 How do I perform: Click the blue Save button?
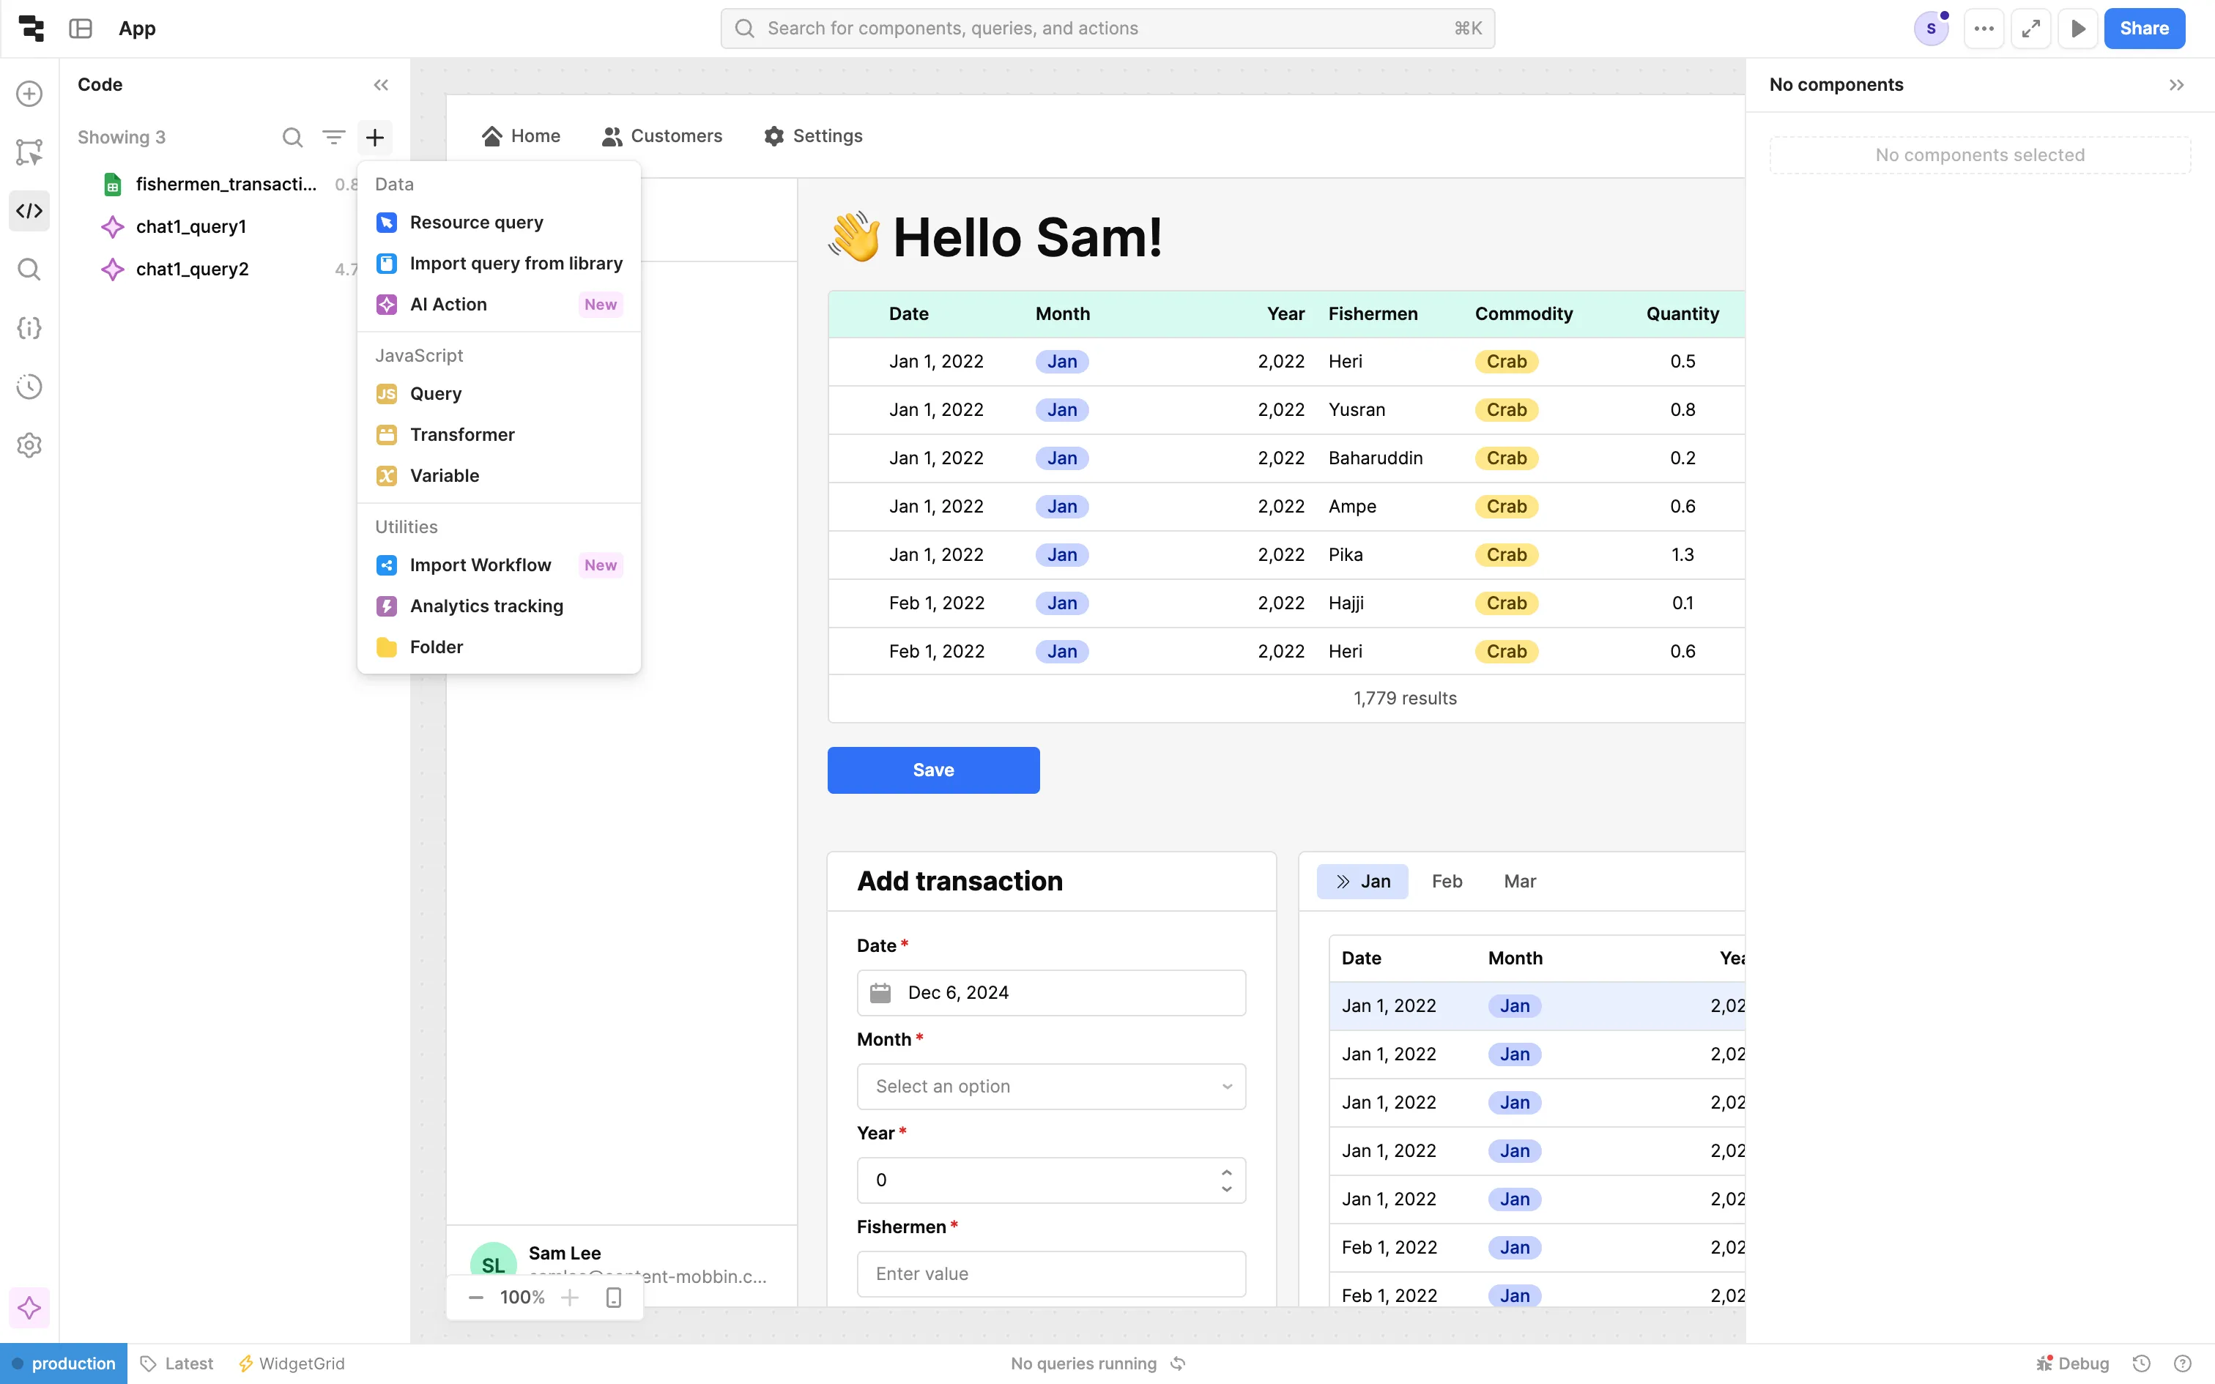point(932,770)
